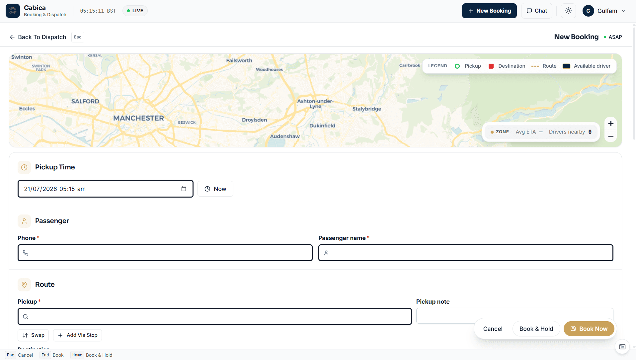This screenshot has width=636, height=360.
Task: Click Book & Hold in the floating action bar
Action: click(536, 329)
